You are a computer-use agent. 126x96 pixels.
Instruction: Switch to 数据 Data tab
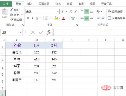[x=69, y=4]
